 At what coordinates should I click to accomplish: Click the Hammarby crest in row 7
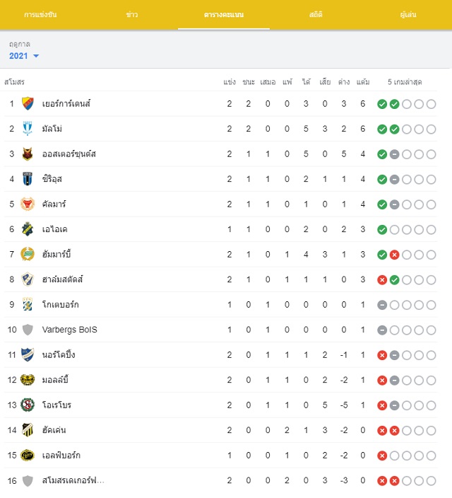[28, 255]
